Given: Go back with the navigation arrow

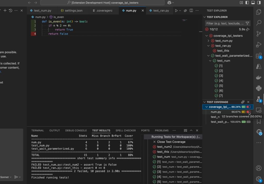Looking at the screenshot, I should pyautogui.click(x=30, y=3).
